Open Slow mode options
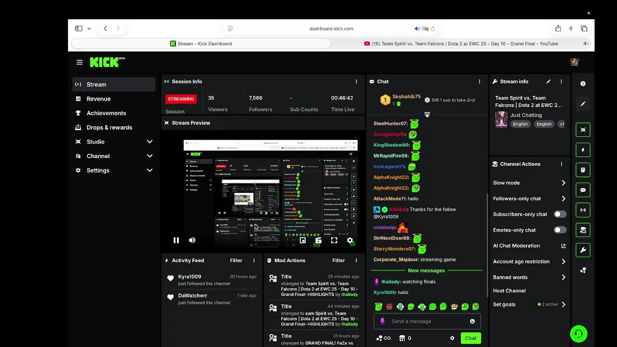This screenshot has height=347, width=617. coord(529,183)
